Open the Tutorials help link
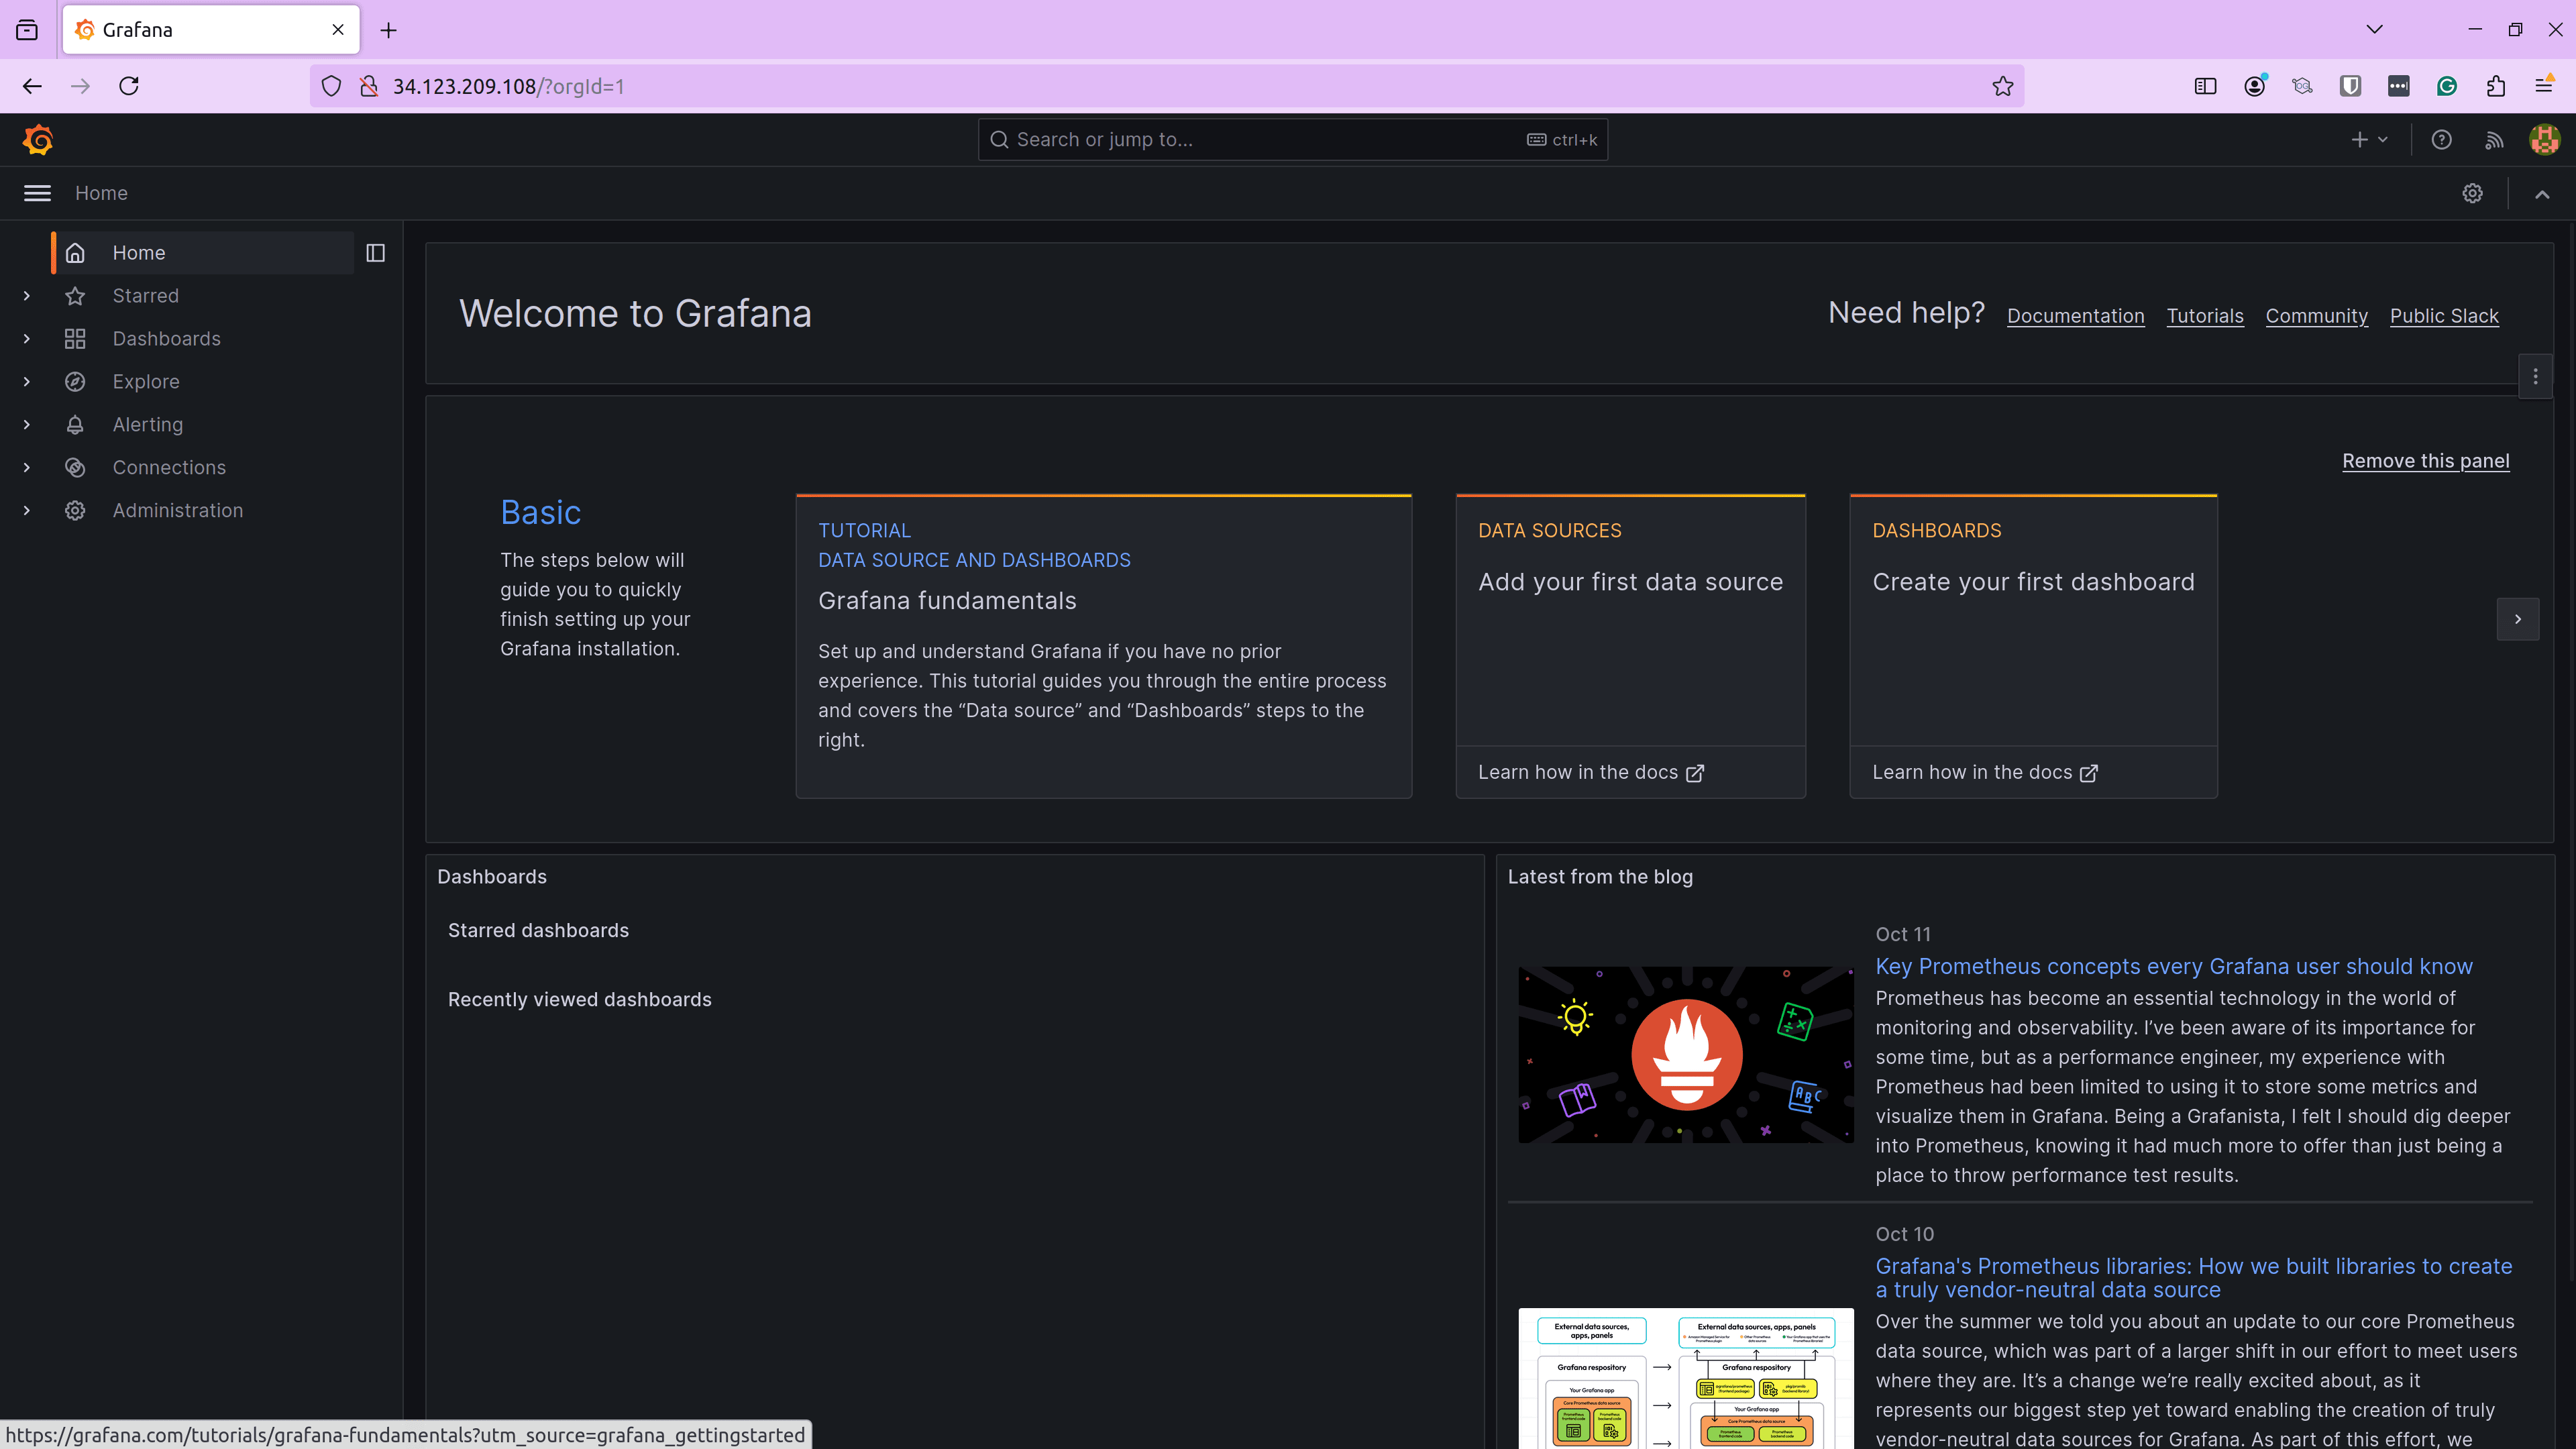 pyautogui.click(x=2204, y=316)
